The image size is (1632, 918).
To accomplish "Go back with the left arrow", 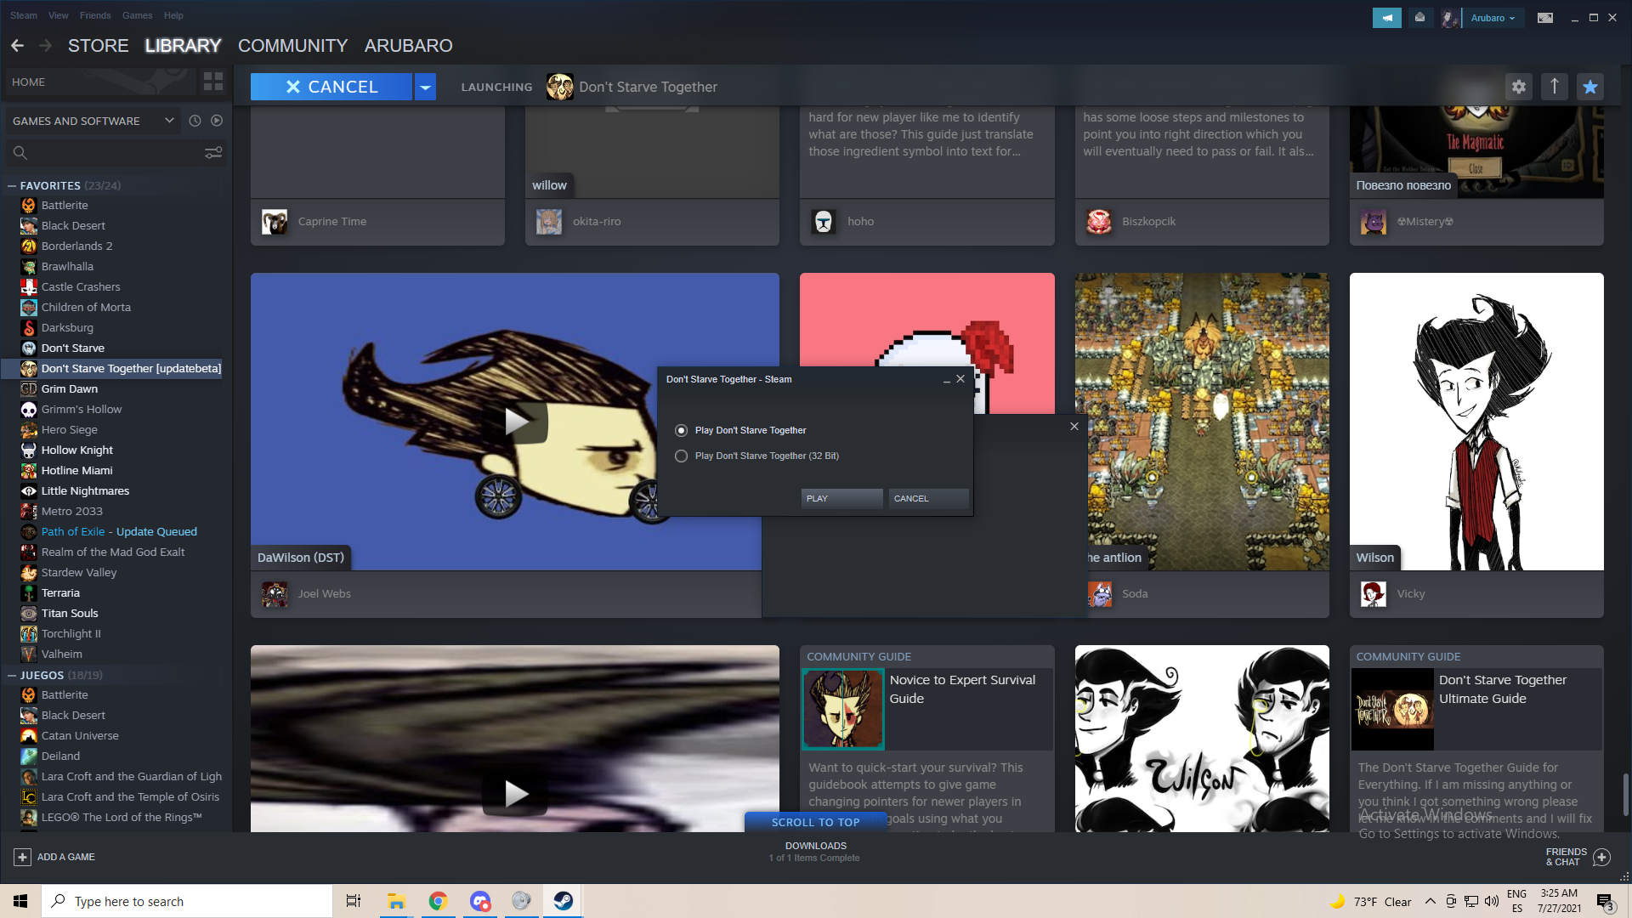I will tap(18, 46).
